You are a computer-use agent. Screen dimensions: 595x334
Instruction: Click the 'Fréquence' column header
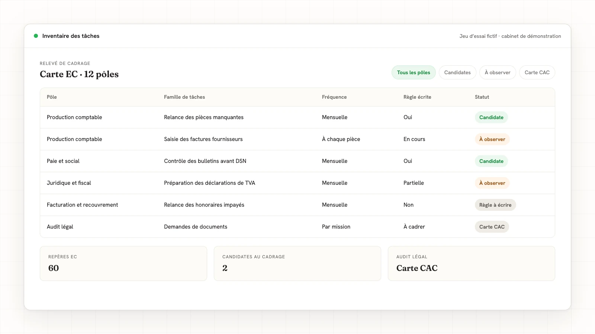tap(334, 97)
